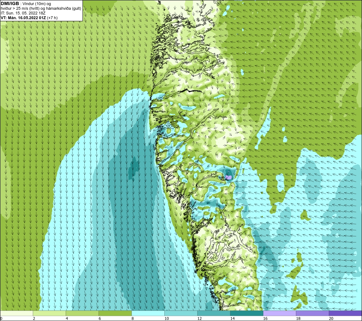The width and height of the screenshot is (362, 321).
Task: Click the legend scale number 10
Action: point(167,318)
